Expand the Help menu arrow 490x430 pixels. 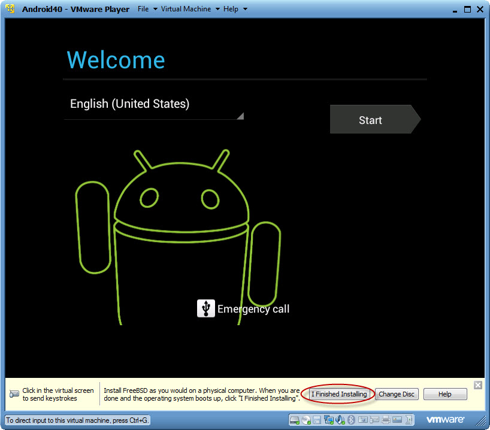tap(246, 9)
